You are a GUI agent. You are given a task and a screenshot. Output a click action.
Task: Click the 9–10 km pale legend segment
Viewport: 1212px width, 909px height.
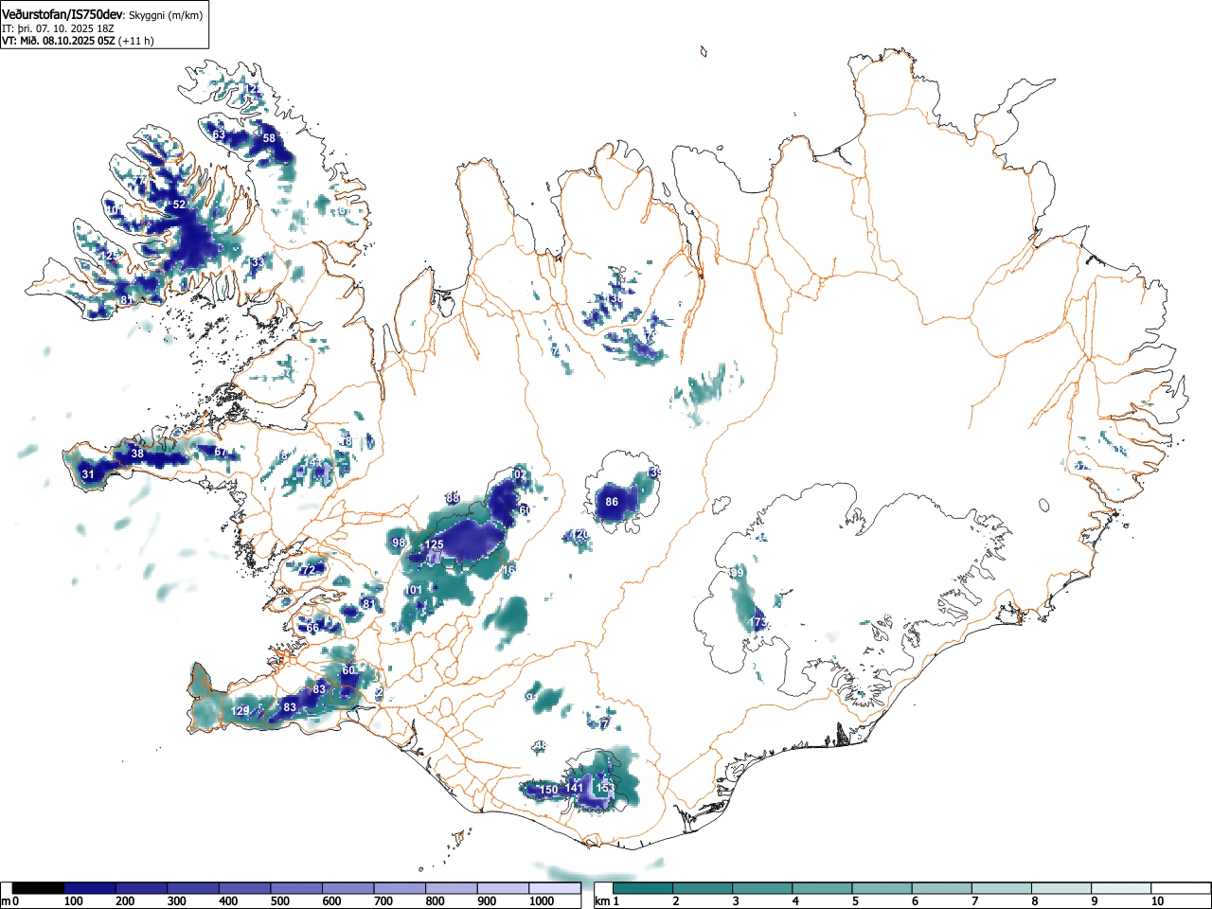coord(1121,888)
